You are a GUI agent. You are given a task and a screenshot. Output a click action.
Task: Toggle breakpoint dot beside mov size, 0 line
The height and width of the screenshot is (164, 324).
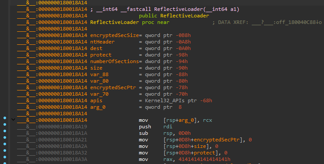(x=5, y=144)
